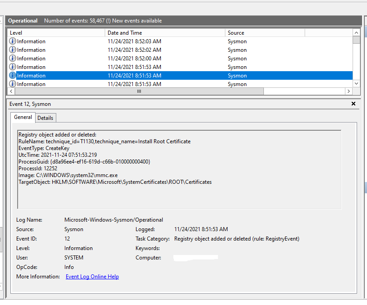The height and width of the screenshot is (305, 367).
Task: Switch to the Details tab
Action: [x=45, y=118]
